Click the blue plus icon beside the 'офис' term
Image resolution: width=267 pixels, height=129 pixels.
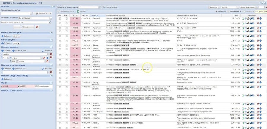click(47, 58)
